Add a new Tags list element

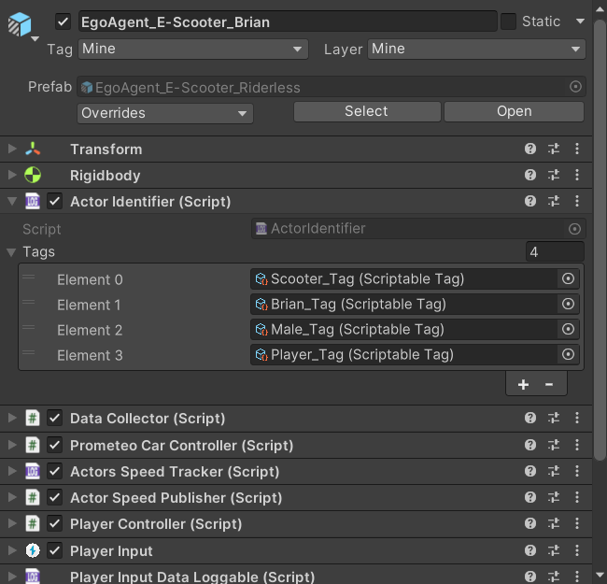pos(523,385)
